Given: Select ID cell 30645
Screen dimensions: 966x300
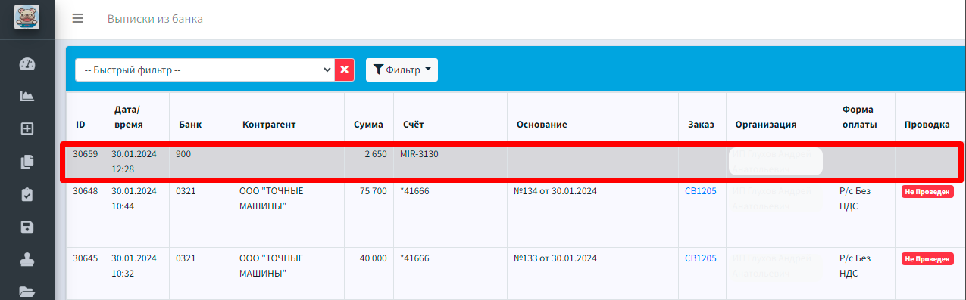Looking at the screenshot, I should pyautogui.click(x=85, y=258).
